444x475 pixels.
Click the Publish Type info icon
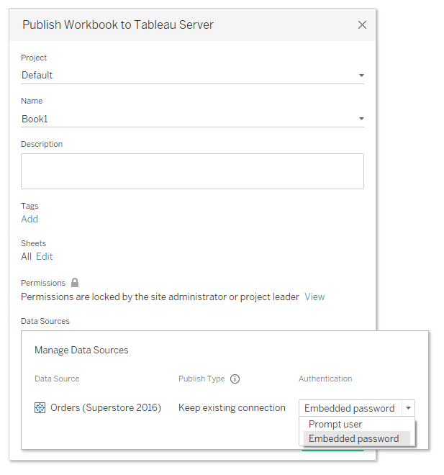tap(235, 379)
